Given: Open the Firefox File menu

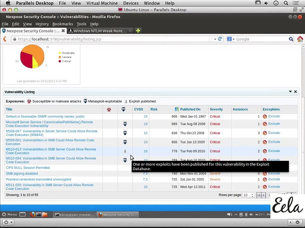Looking at the screenshot, I should pyautogui.click(x=5, y=24).
